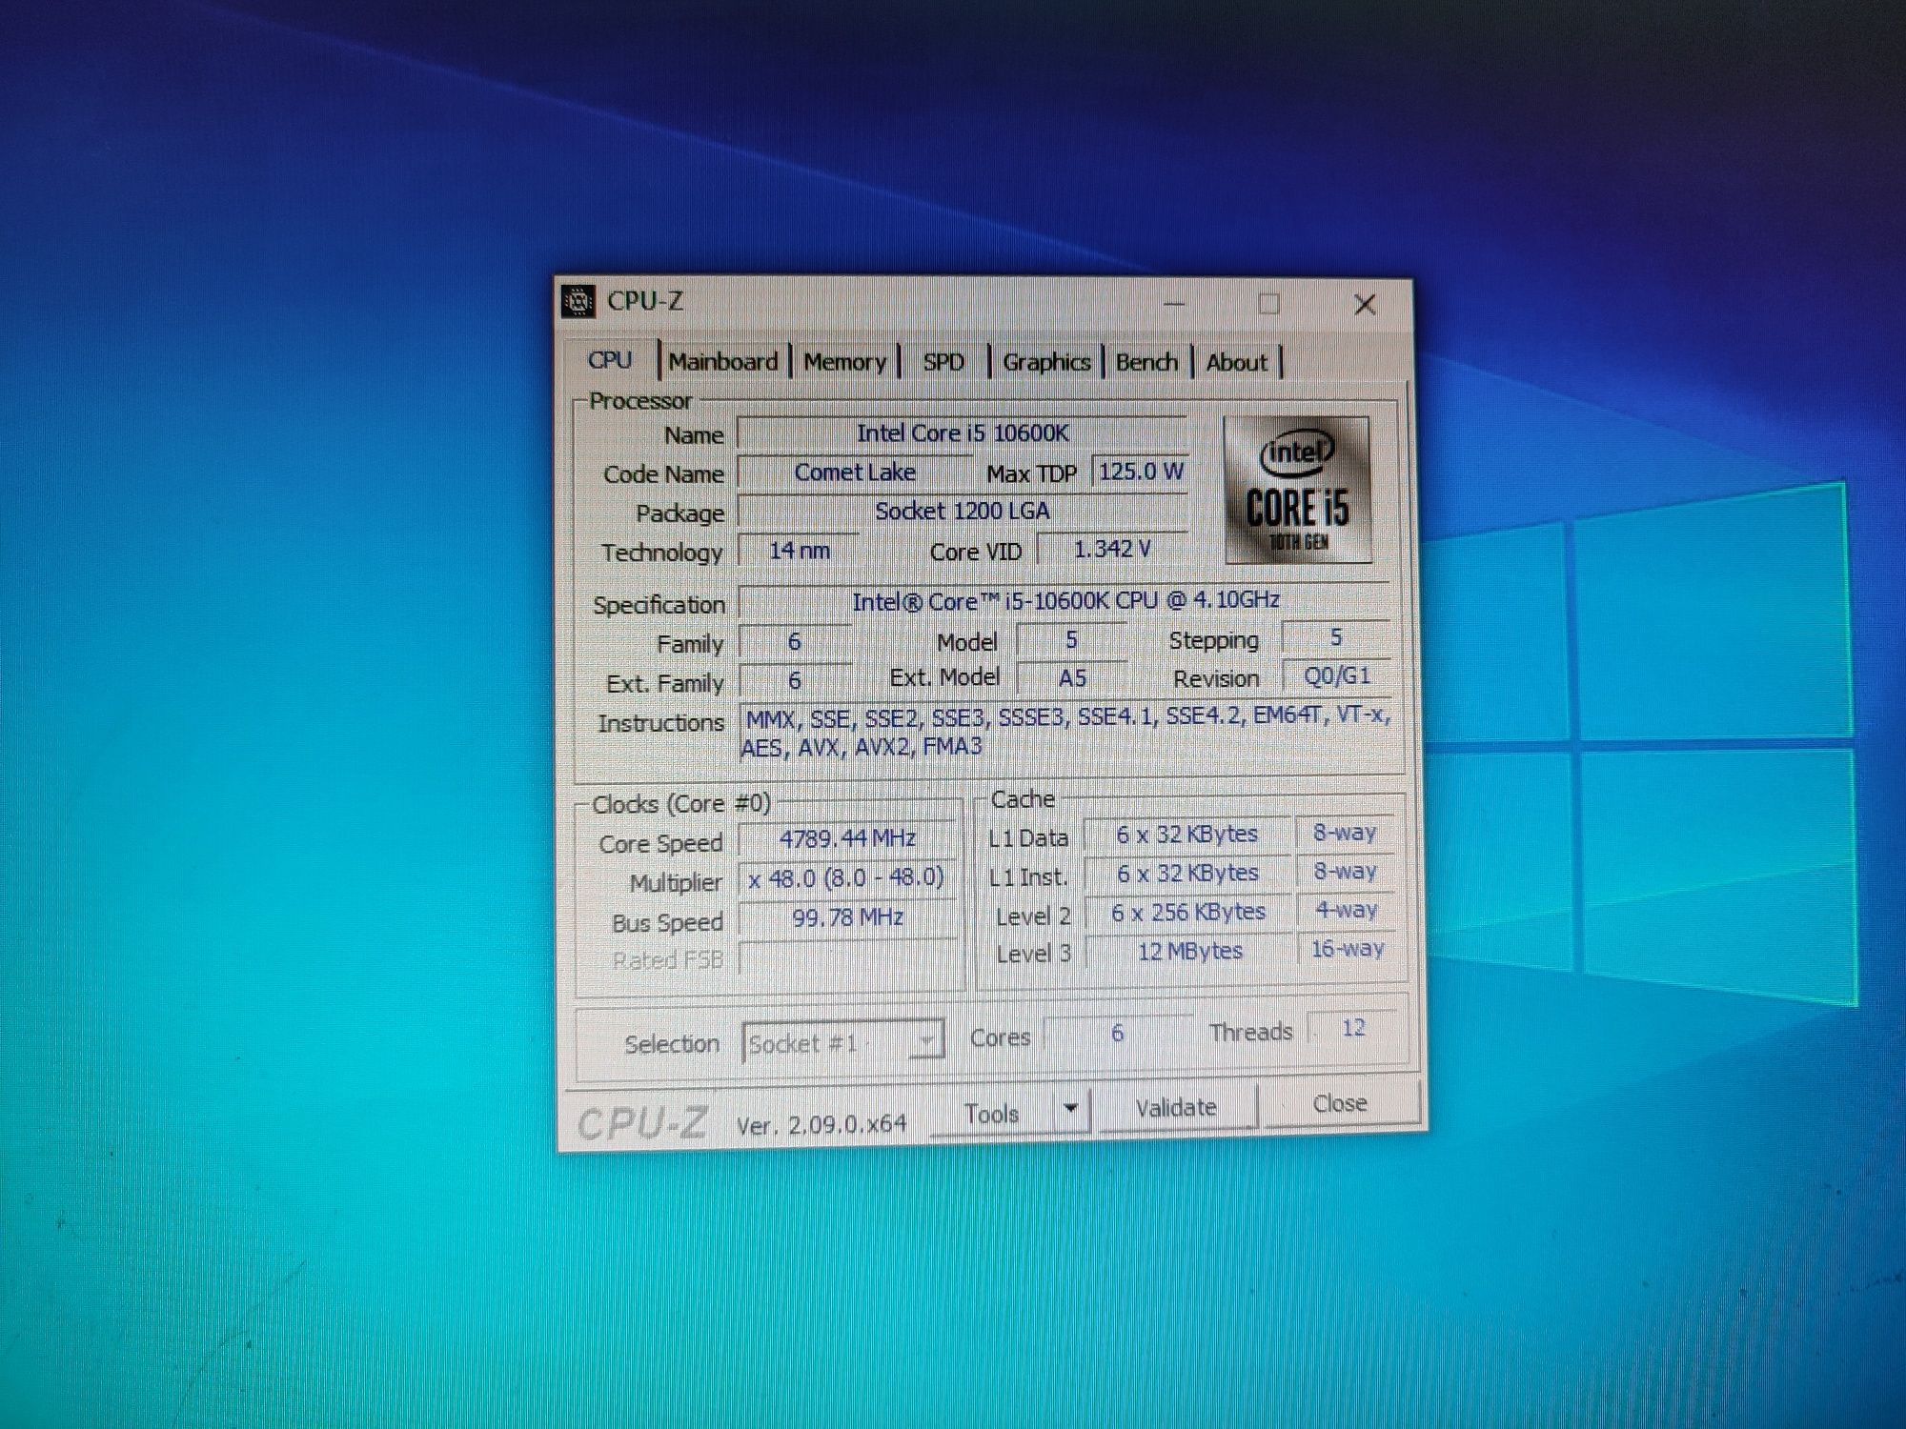
Task: Click the 'Socket 1200 LGA' package value
Action: pos(963,512)
